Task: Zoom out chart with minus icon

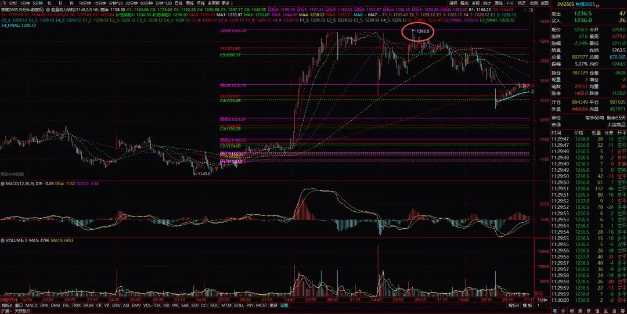Action: coord(547,305)
